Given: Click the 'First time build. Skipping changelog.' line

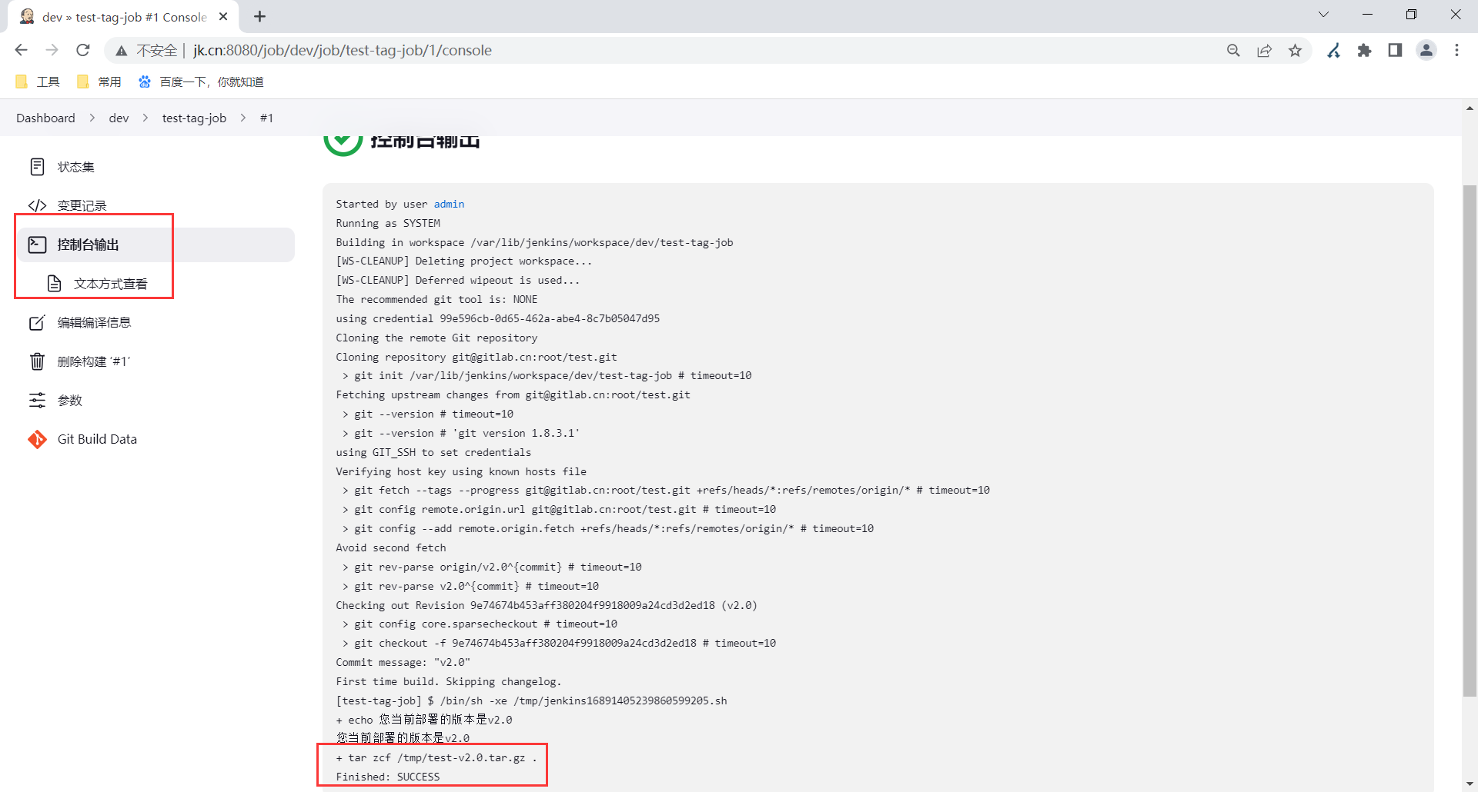Looking at the screenshot, I should coord(449,681).
